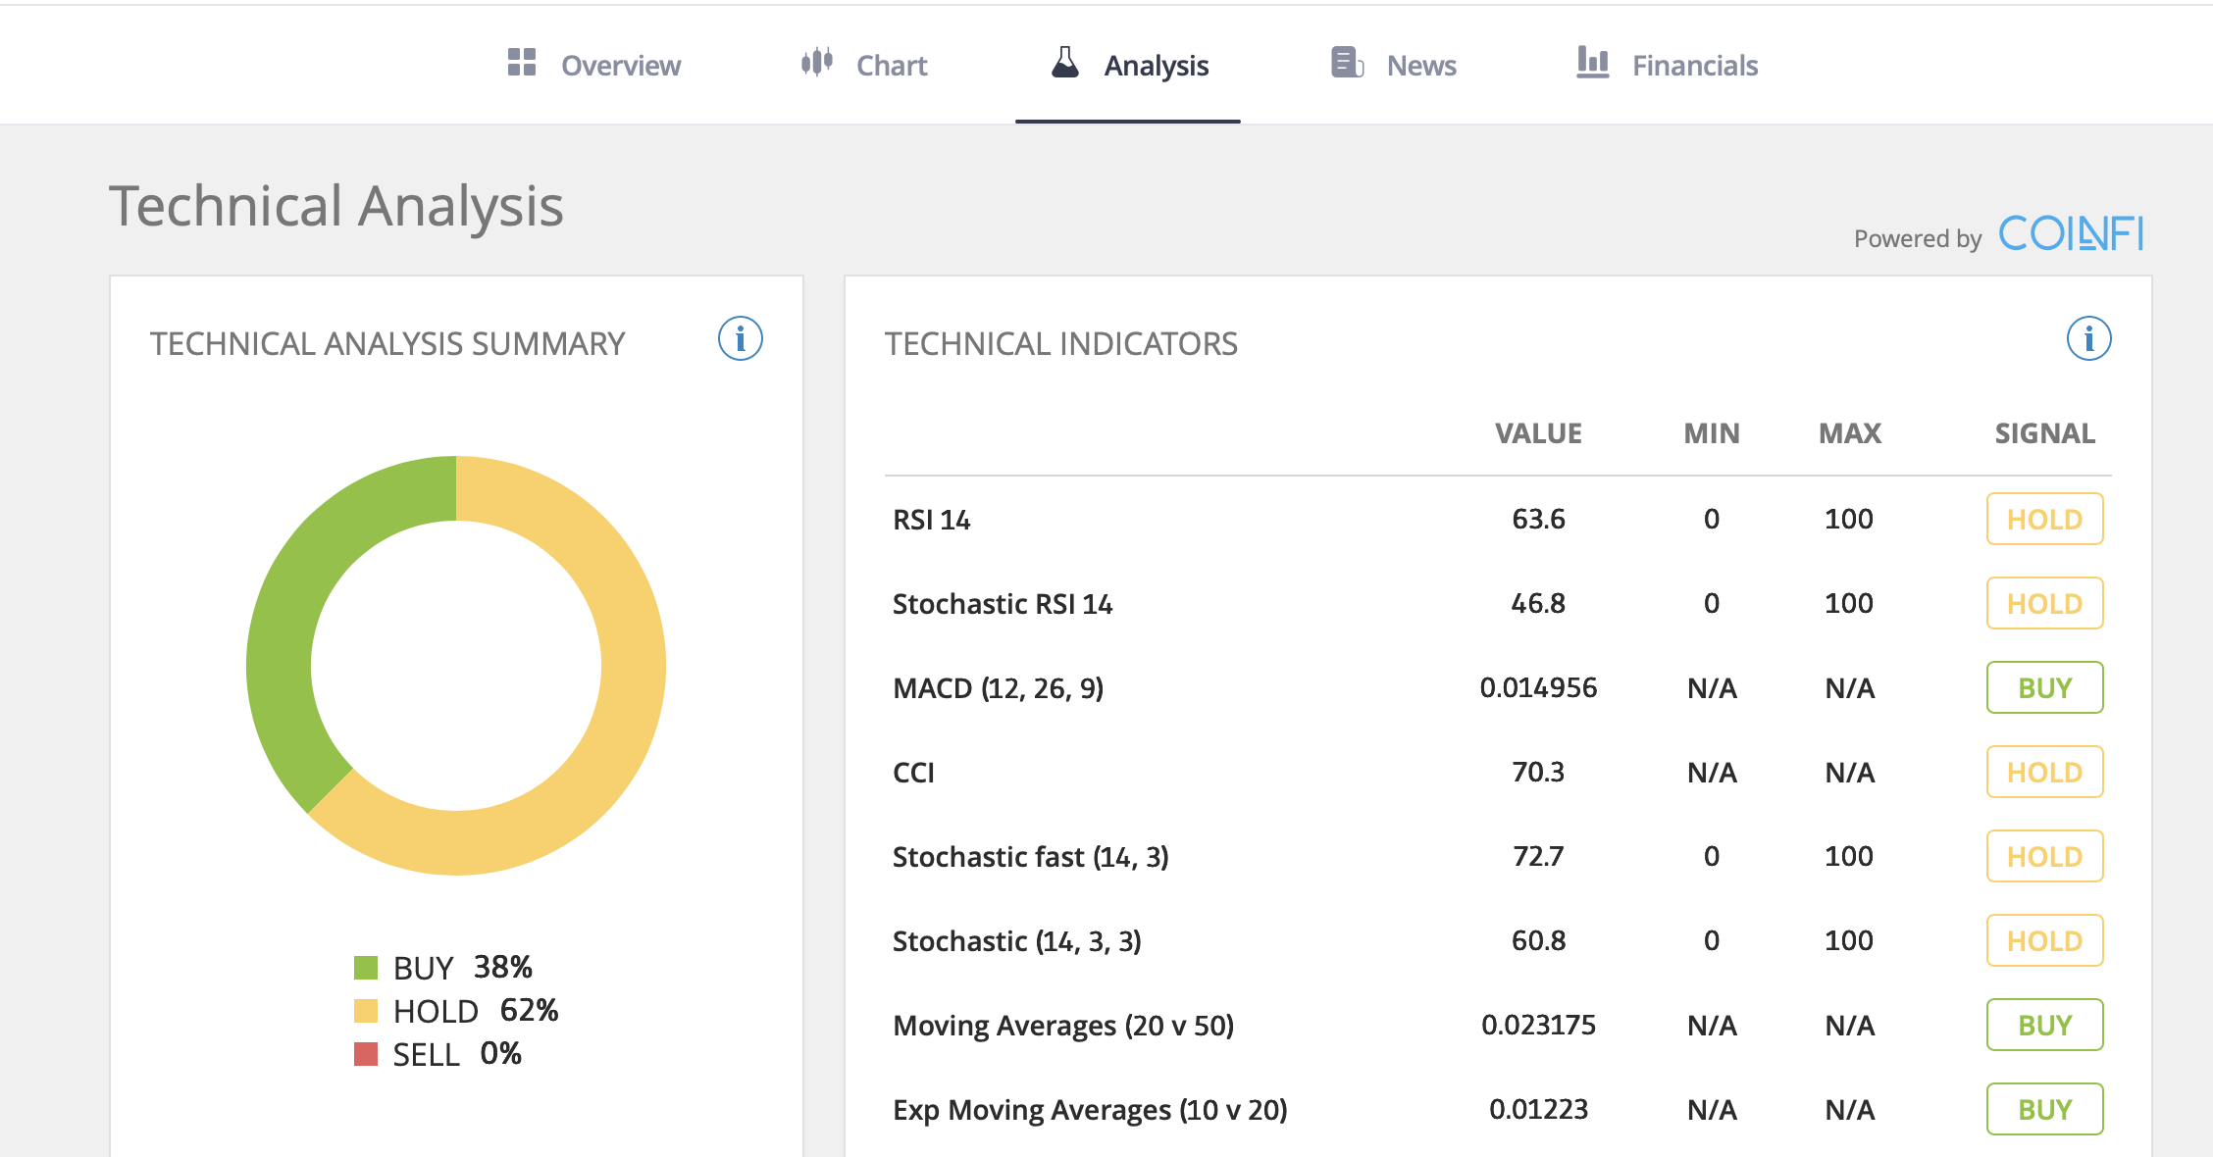Click BUY signal for Moving Averages (20 v 50)
This screenshot has width=2213, height=1157.
[2045, 1025]
